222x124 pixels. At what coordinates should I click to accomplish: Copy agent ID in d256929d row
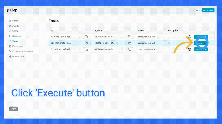129,43
